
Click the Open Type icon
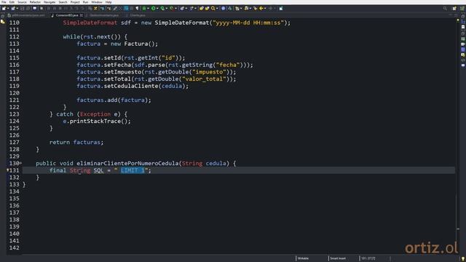click(x=201, y=8)
